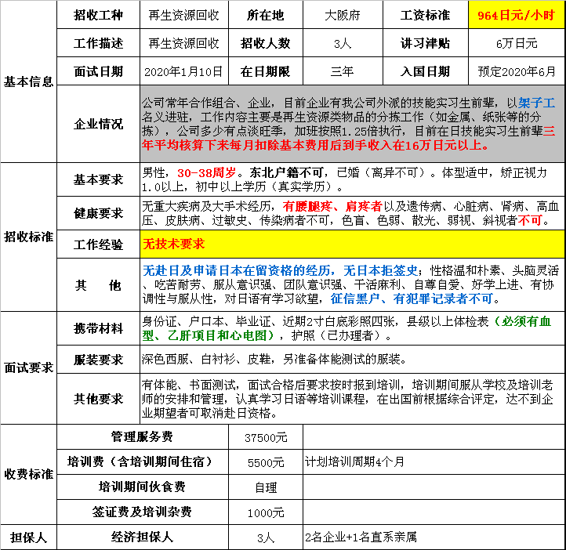Select the 再生资源回收 cell beside 招收工种

pyautogui.click(x=184, y=15)
